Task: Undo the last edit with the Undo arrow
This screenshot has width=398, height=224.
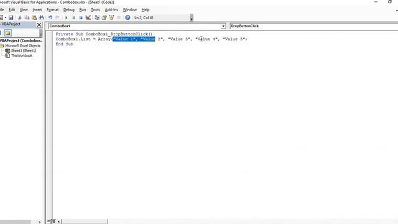Action: 50,17
